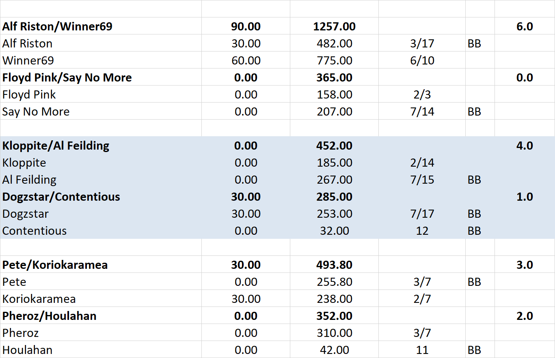This screenshot has height=358, width=555.
Task: Click the 6/10 cell for Winner69
Action: pos(422,60)
